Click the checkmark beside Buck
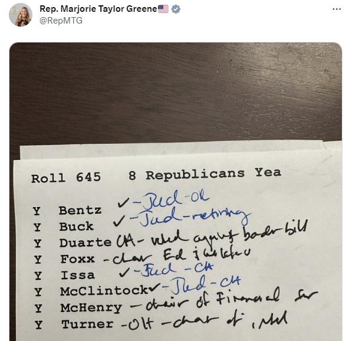This screenshot has width=346, height=341. (118, 221)
